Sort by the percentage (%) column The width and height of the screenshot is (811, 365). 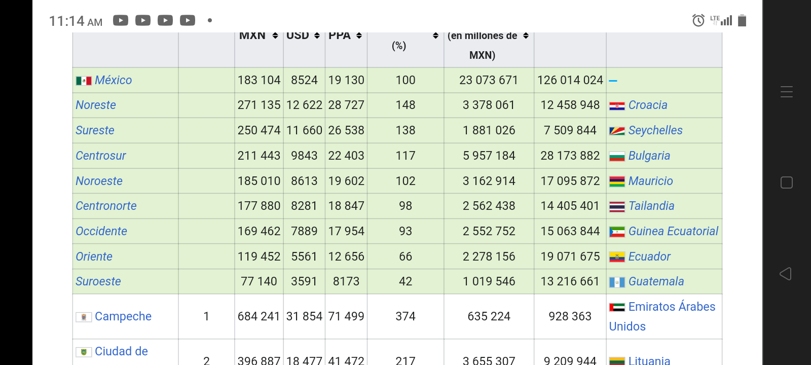coord(435,35)
